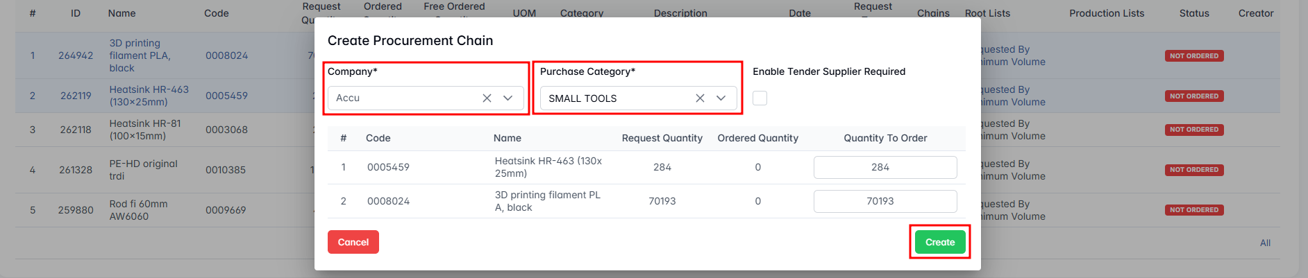This screenshot has height=278, width=1308.
Task: Enable Tender Supplier Required checkbox
Action: coord(760,98)
